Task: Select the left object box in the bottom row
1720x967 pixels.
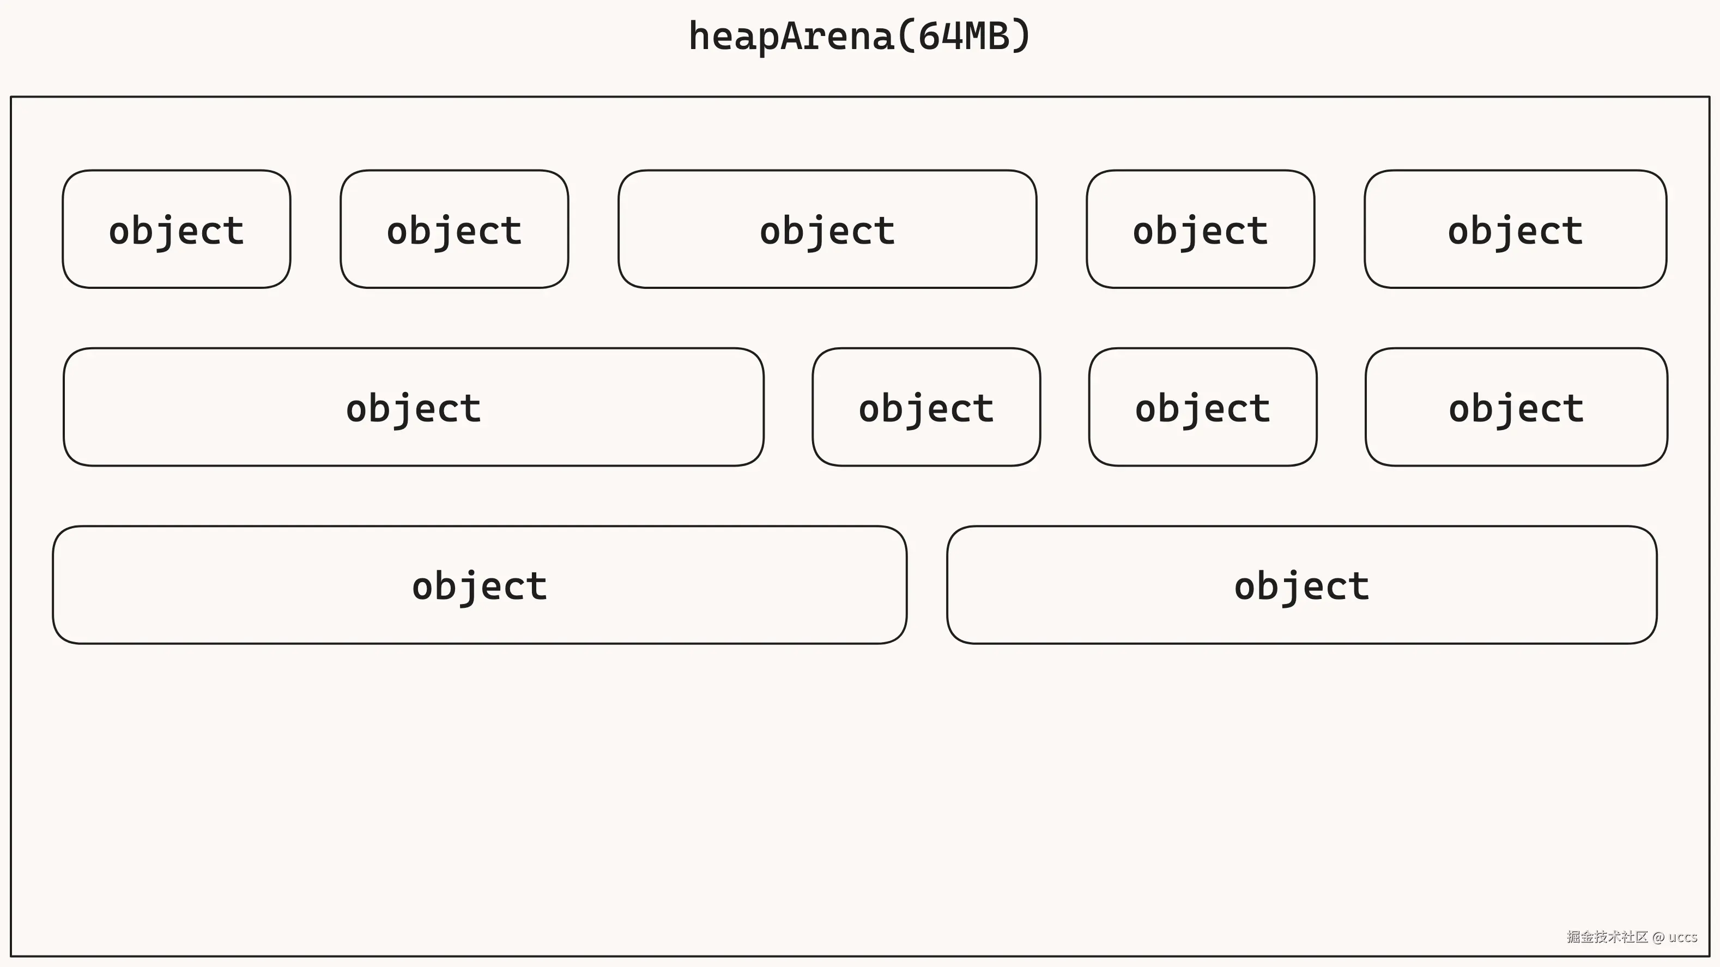Action: coord(480,585)
